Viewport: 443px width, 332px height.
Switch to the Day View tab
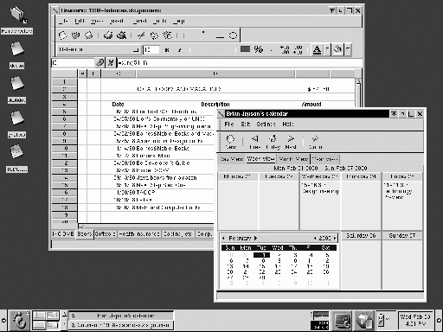(232, 159)
